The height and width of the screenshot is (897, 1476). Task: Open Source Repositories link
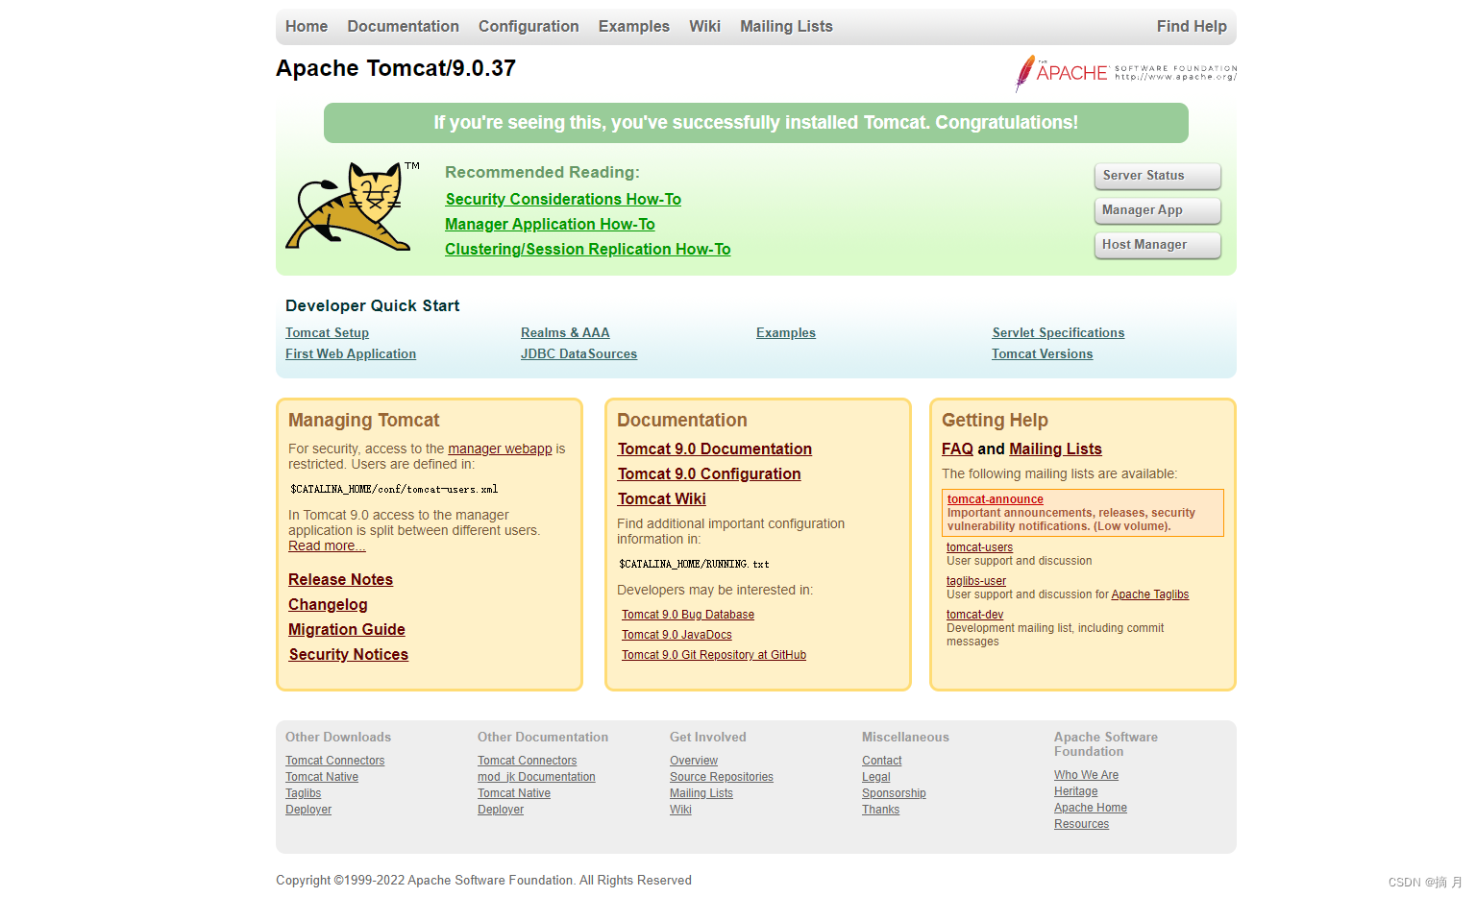[x=722, y=777]
